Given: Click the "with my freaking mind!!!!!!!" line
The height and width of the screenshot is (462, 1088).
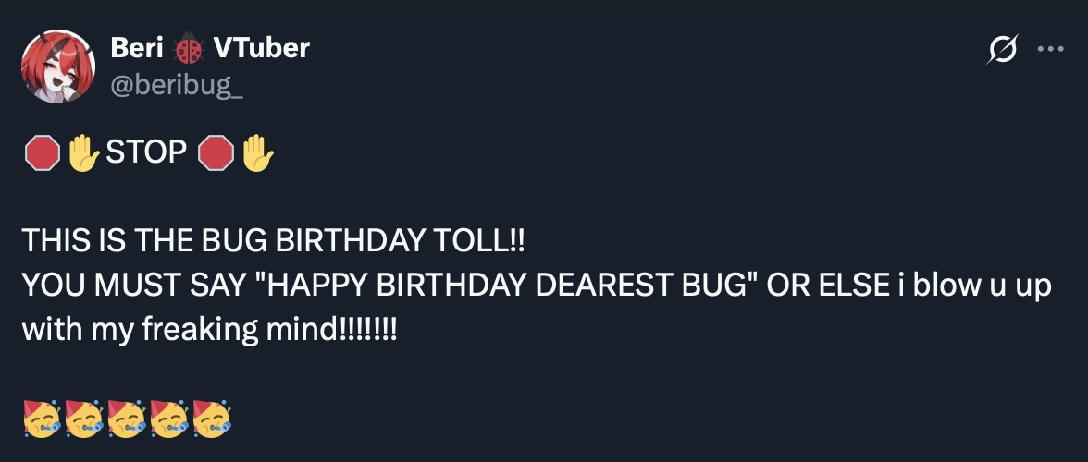Looking at the screenshot, I should pyautogui.click(x=210, y=329).
